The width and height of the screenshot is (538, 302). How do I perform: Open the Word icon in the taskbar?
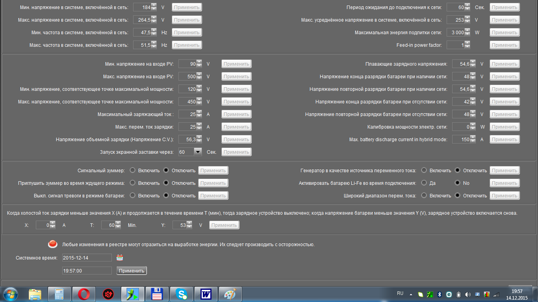pyautogui.click(x=206, y=294)
